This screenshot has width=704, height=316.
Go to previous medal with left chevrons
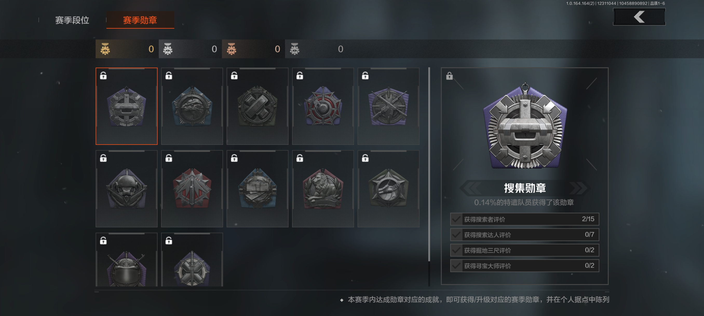tap(471, 188)
